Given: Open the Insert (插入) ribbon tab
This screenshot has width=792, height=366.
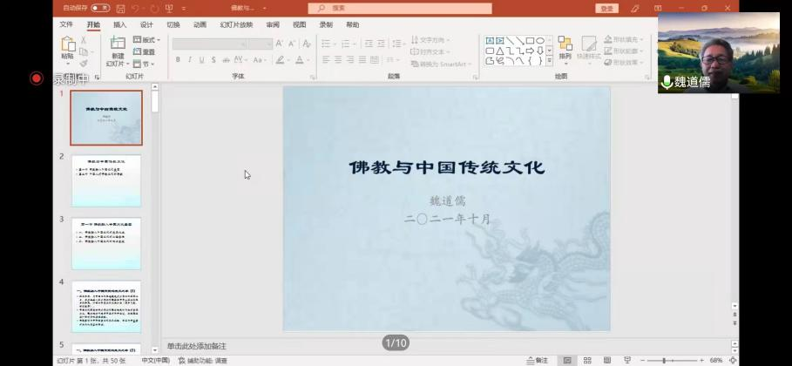Looking at the screenshot, I should tap(119, 25).
